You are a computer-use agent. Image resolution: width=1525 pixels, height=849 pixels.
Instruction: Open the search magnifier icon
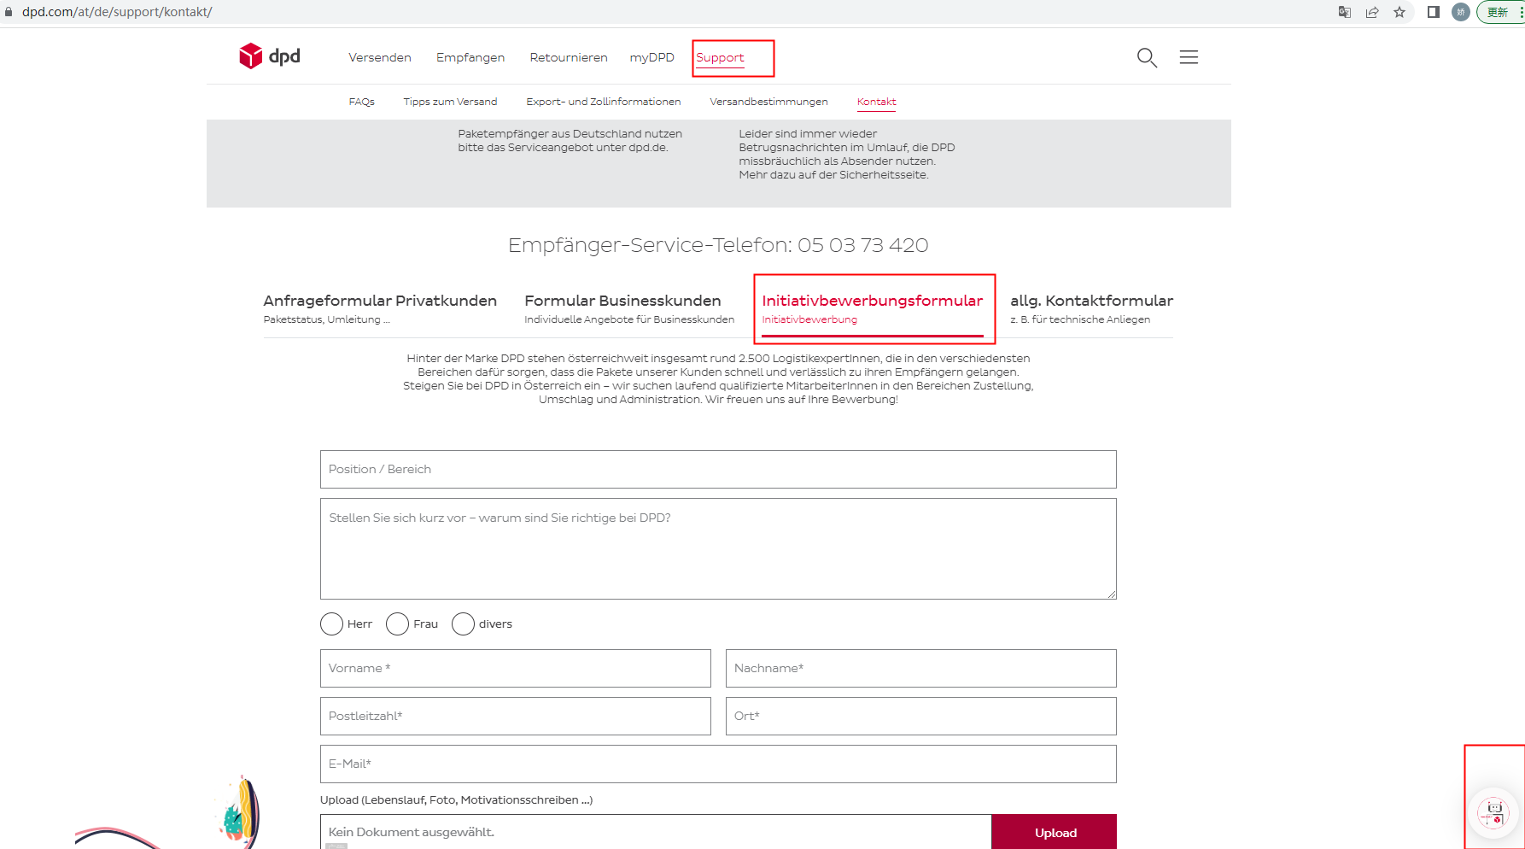[1146, 57]
